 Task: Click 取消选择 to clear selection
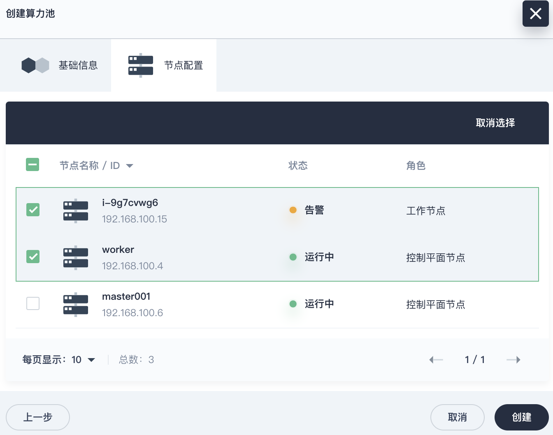(x=495, y=123)
